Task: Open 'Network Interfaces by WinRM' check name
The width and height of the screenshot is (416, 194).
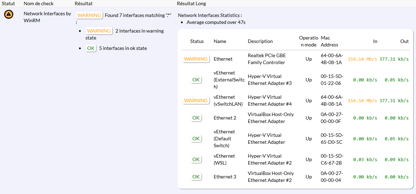Action: [x=47, y=17]
